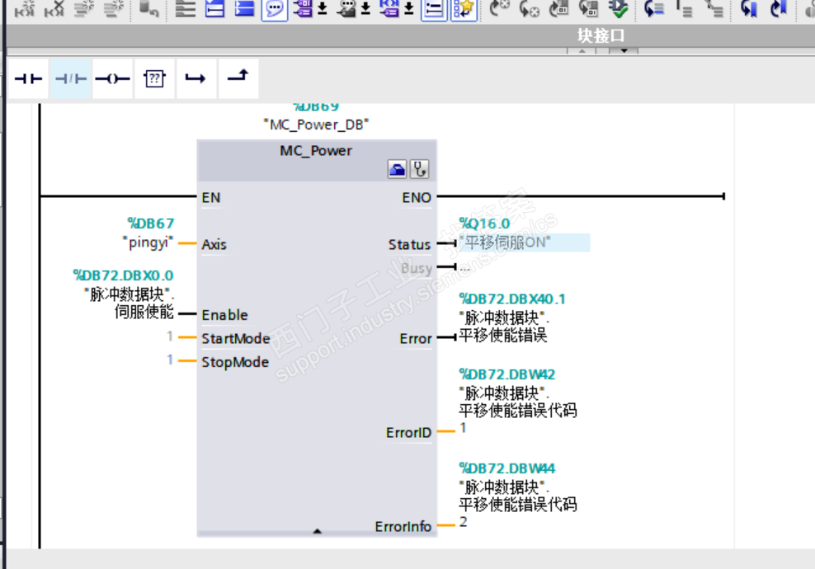The height and width of the screenshot is (569, 815).
Task: Click the 块接口 block interface header
Action: 601,35
